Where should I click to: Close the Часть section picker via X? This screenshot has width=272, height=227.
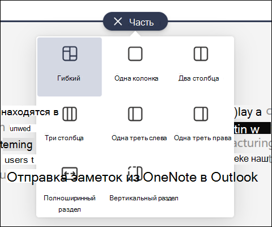coord(118,22)
